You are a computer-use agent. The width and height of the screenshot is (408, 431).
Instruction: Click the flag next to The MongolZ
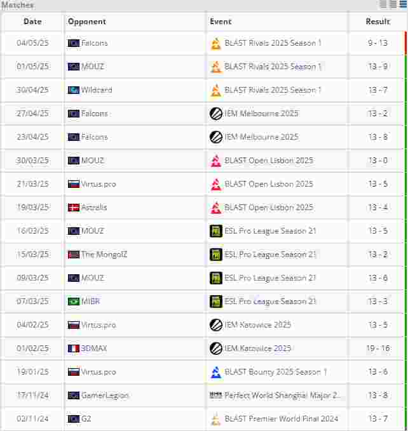[x=74, y=255]
